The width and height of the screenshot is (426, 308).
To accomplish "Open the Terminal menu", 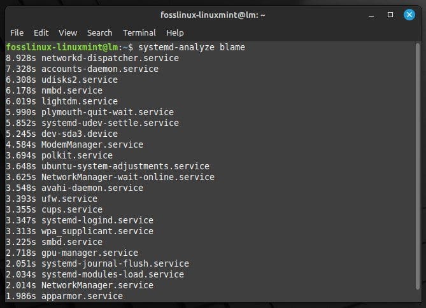I will [x=139, y=33].
